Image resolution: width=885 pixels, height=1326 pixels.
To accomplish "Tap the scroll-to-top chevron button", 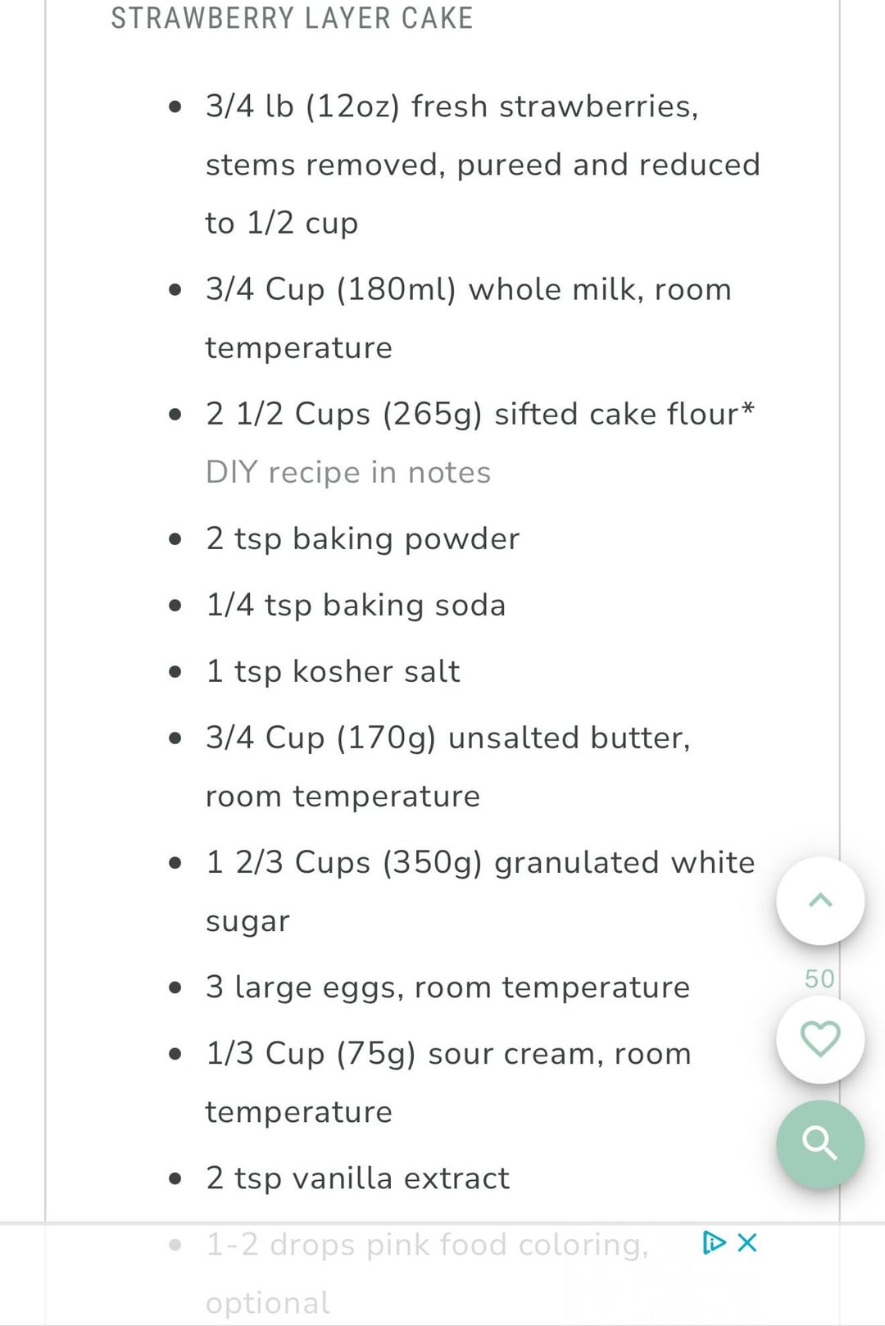I will click(820, 901).
